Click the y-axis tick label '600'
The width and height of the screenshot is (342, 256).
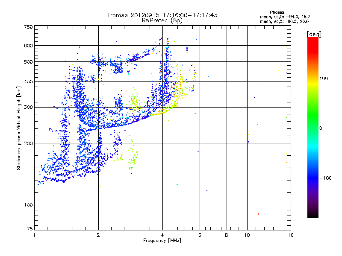[28, 46]
